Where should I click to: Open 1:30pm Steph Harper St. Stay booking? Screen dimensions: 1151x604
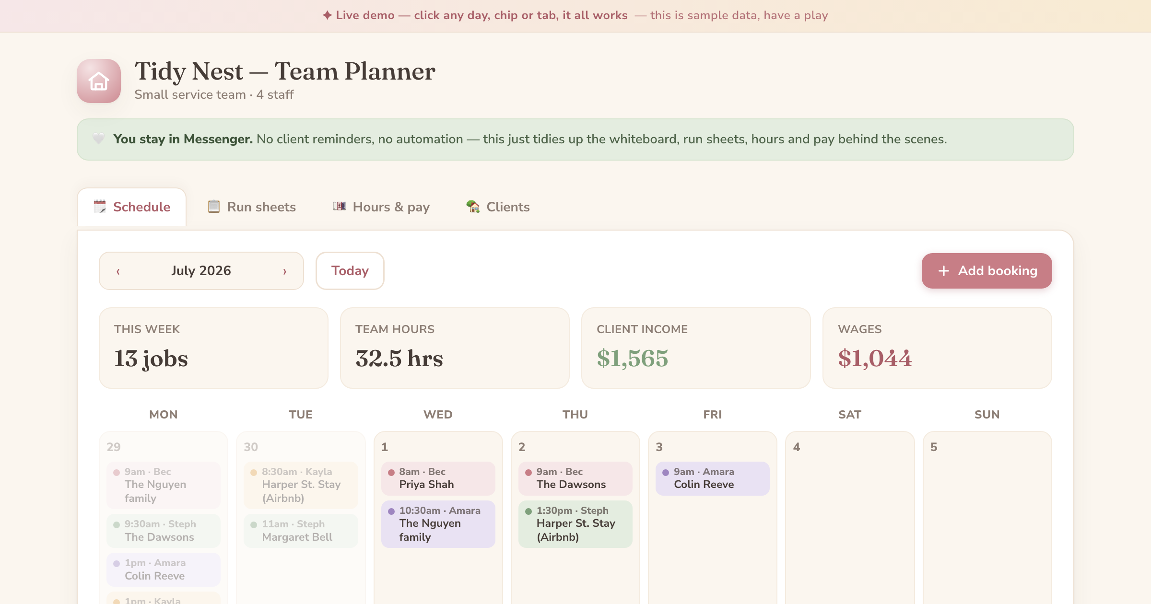(575, 524)
